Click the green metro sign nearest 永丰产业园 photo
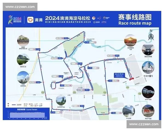This screenshot has width=164, height=131. (140, 93)
